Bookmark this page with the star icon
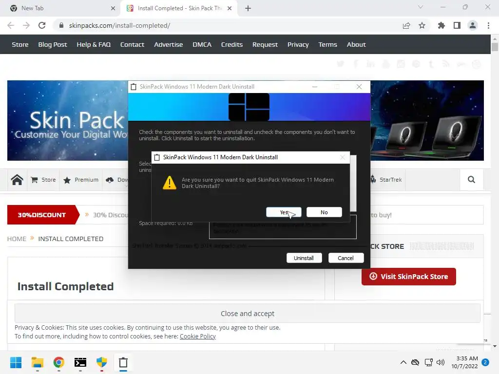The width and height of the screenshot is (499, 374). coord(422,25)
